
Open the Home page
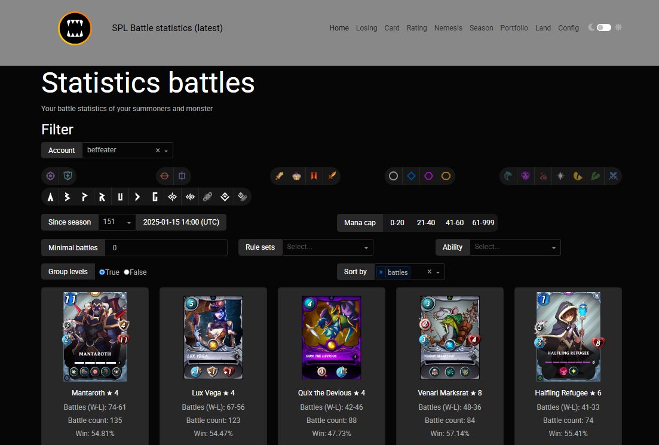(339, 28)
